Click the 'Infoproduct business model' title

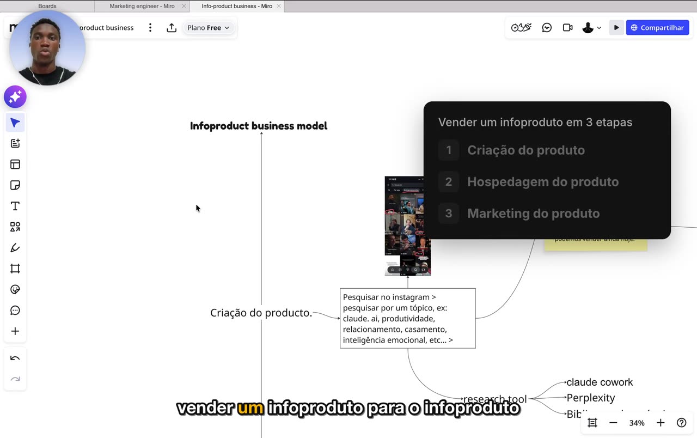point(259,126)
